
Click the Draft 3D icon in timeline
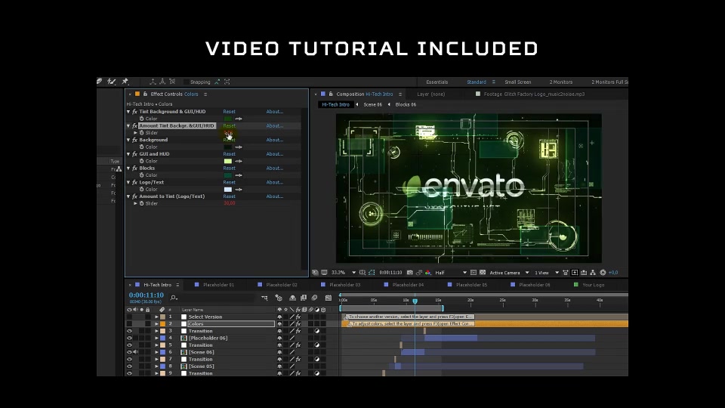[279, 298]
